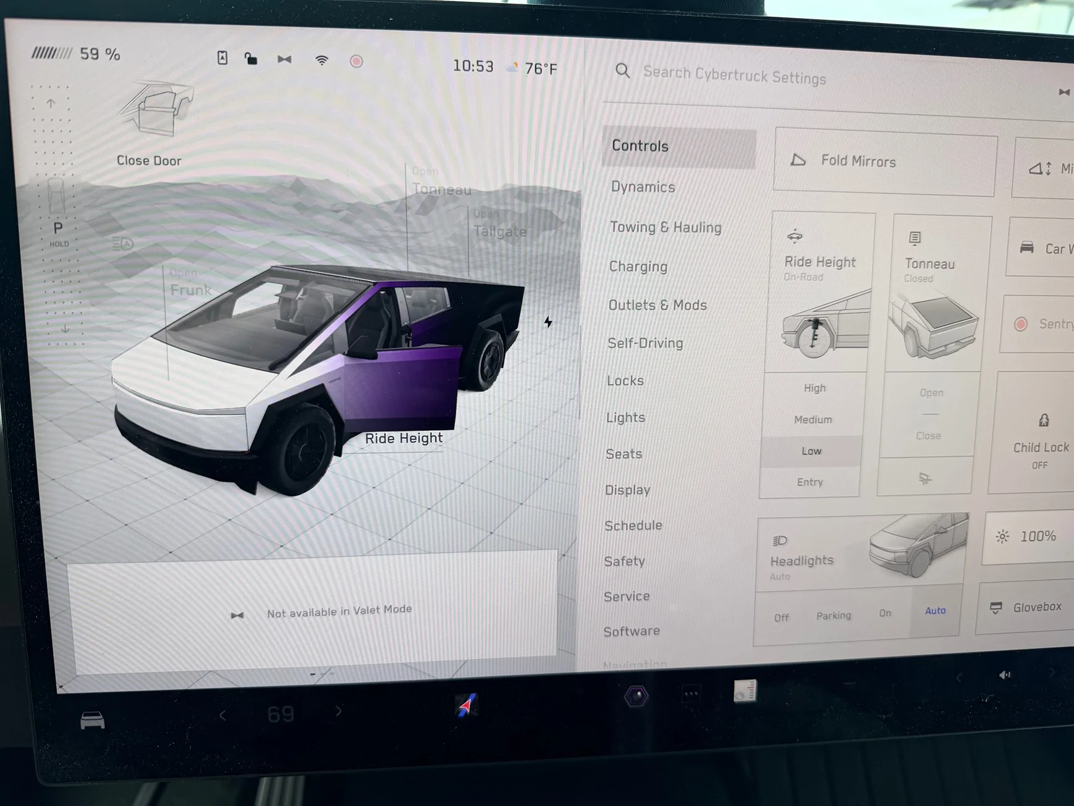Open Safety settings

[x=624, y=561]
